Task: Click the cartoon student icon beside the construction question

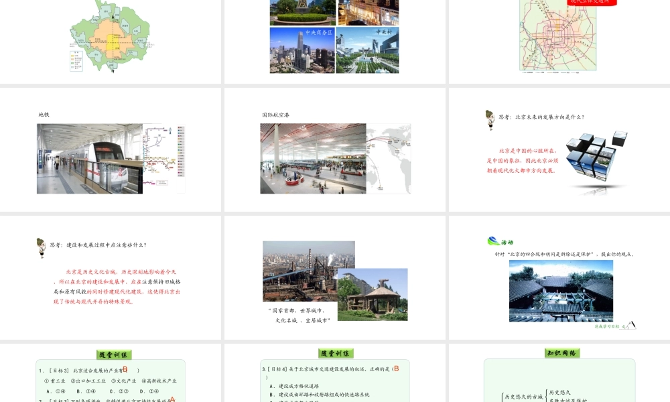Action: coord(41,247)
